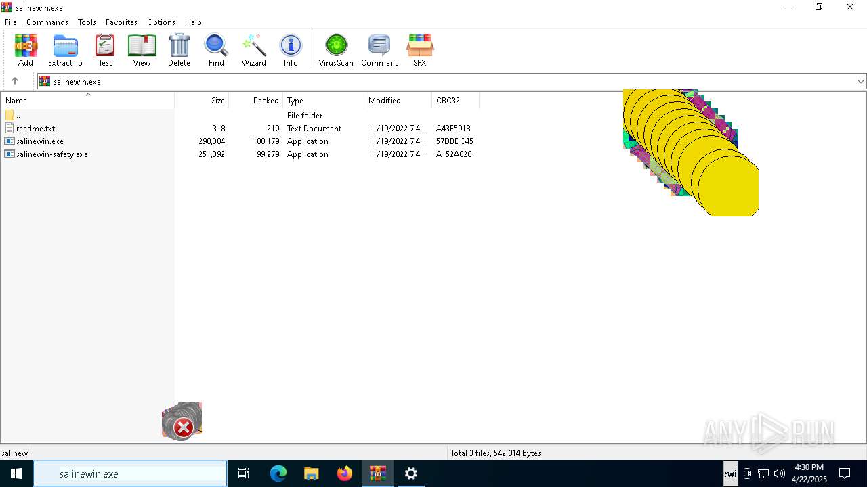This screenshot has height=487, width=867.
Task: Click CRC32 value 57DBDC45
Action: click(454, 141)
